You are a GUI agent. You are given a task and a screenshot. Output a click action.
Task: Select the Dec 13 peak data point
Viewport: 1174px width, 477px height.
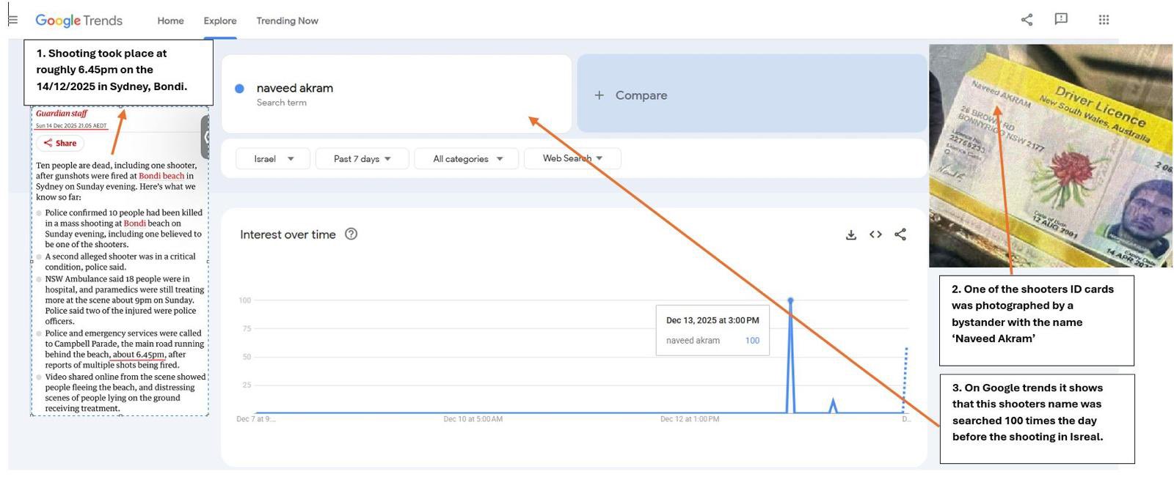(790, 300)
